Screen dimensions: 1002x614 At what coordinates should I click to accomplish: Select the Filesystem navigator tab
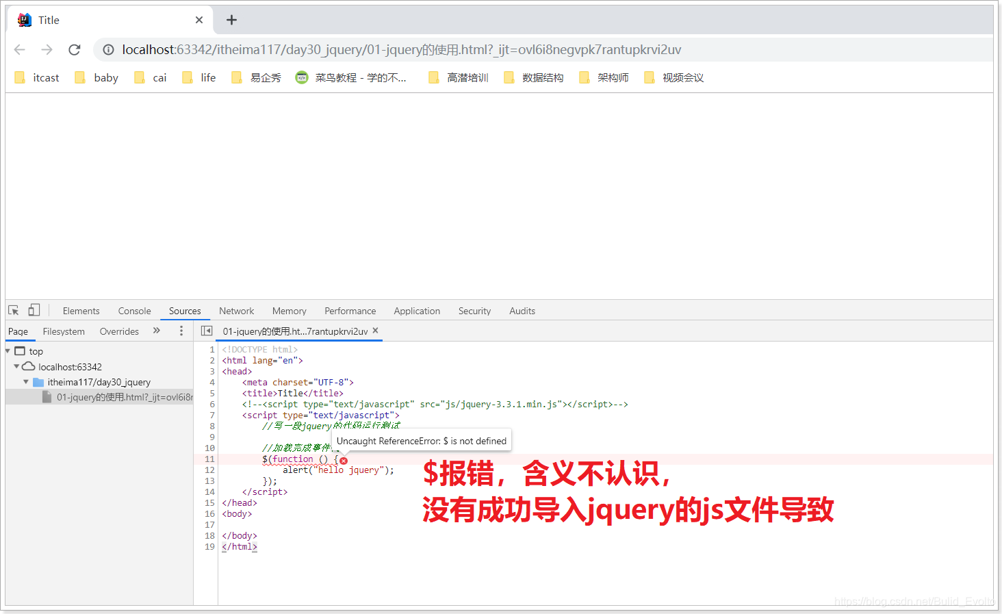(64, 331)
